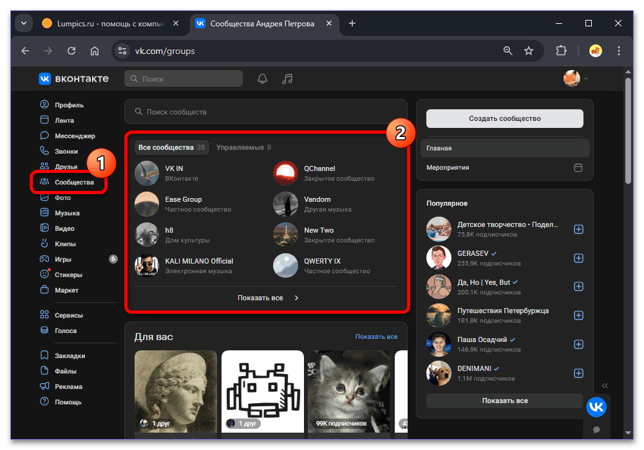Open the QChannel community

tap(319, 168)
